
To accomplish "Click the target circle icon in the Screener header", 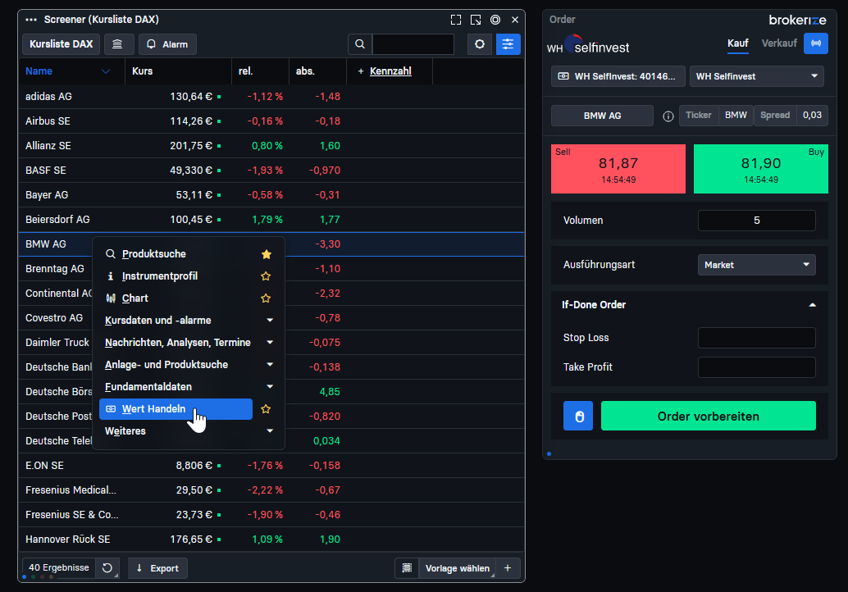I will coord(495,20).
